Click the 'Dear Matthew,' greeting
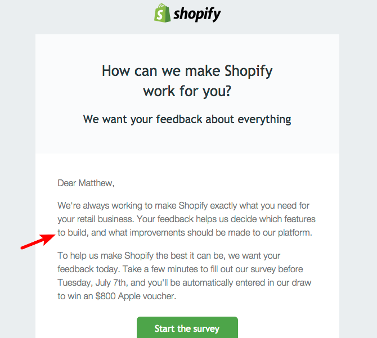The image size is (377, 338). [86, 183]
